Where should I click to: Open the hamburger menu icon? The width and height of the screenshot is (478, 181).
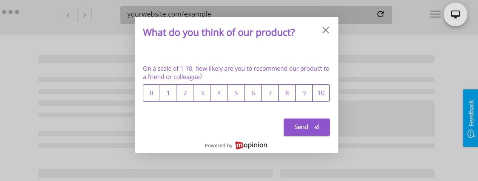pos(435,14)
